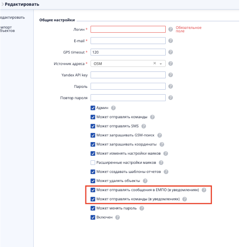Open Импорт объектов in the sidebar
Screen dimensions: 248x247
(x=7, y=29)
